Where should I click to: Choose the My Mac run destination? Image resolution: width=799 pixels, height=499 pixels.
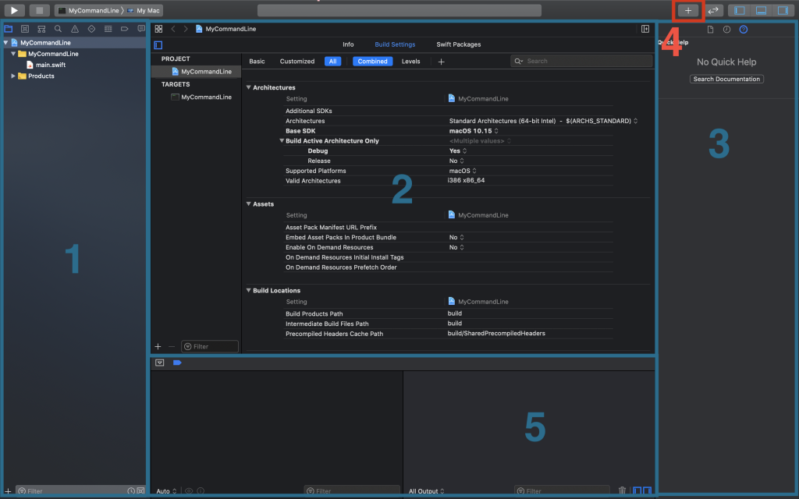coord(144,10)
